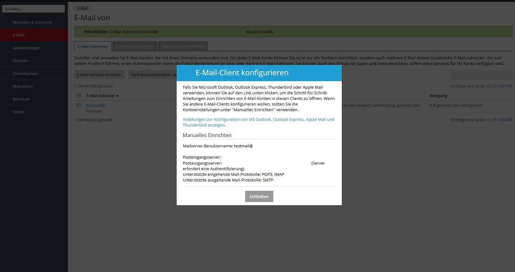Viewport: 515px width, 272px height.
Task: Toggle the select-all checkbox in table header
Action: pyautogui.click(x=79, y=96)
